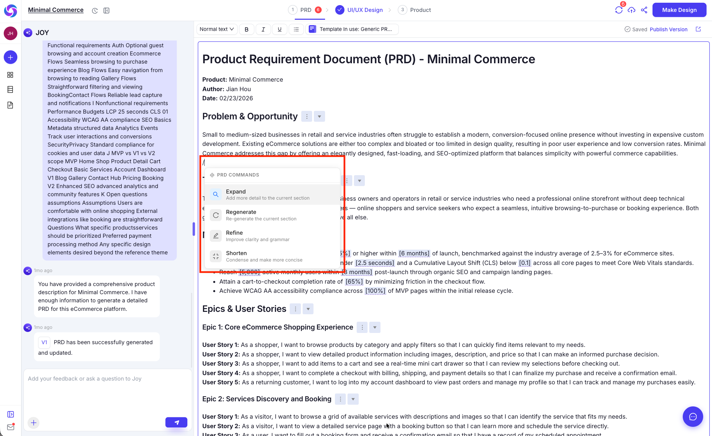
Task: Click the Publish Version link
Action: tap(668, 29)
